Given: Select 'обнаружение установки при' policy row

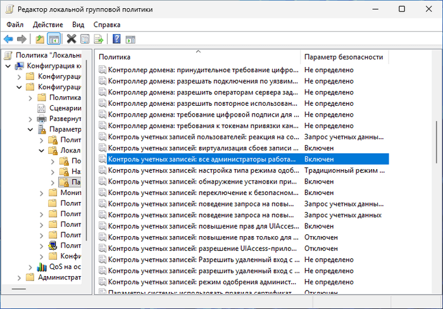Looking at the screenshot, I should [242, 182].
